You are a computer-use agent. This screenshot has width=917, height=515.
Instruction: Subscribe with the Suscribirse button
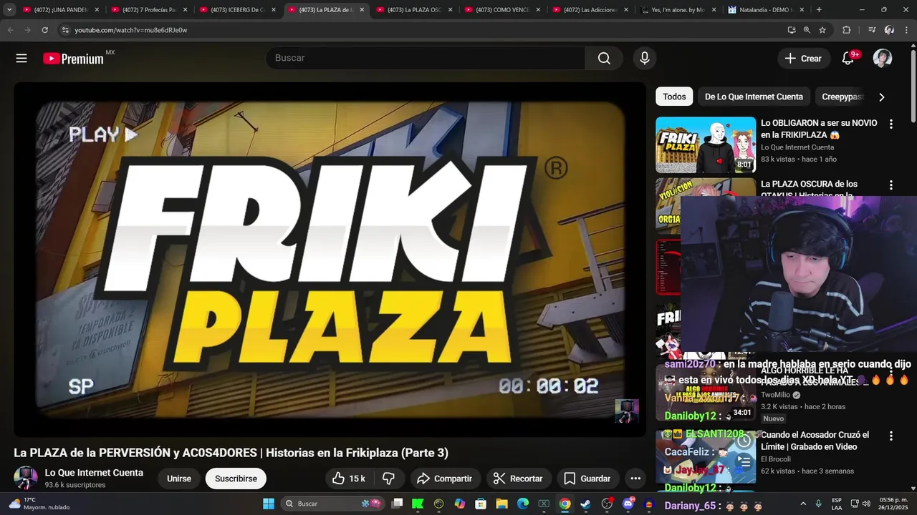click(236, 479)
